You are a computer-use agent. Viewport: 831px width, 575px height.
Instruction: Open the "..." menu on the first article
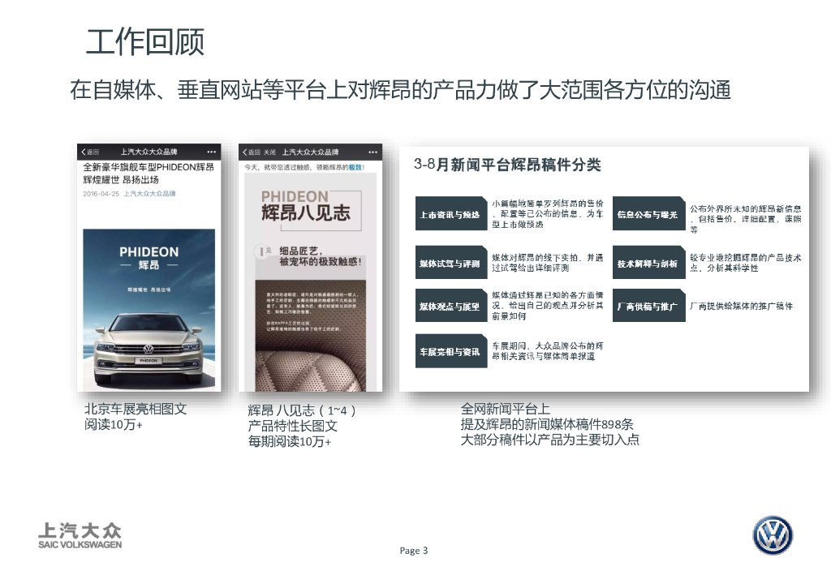pos(210,152)
